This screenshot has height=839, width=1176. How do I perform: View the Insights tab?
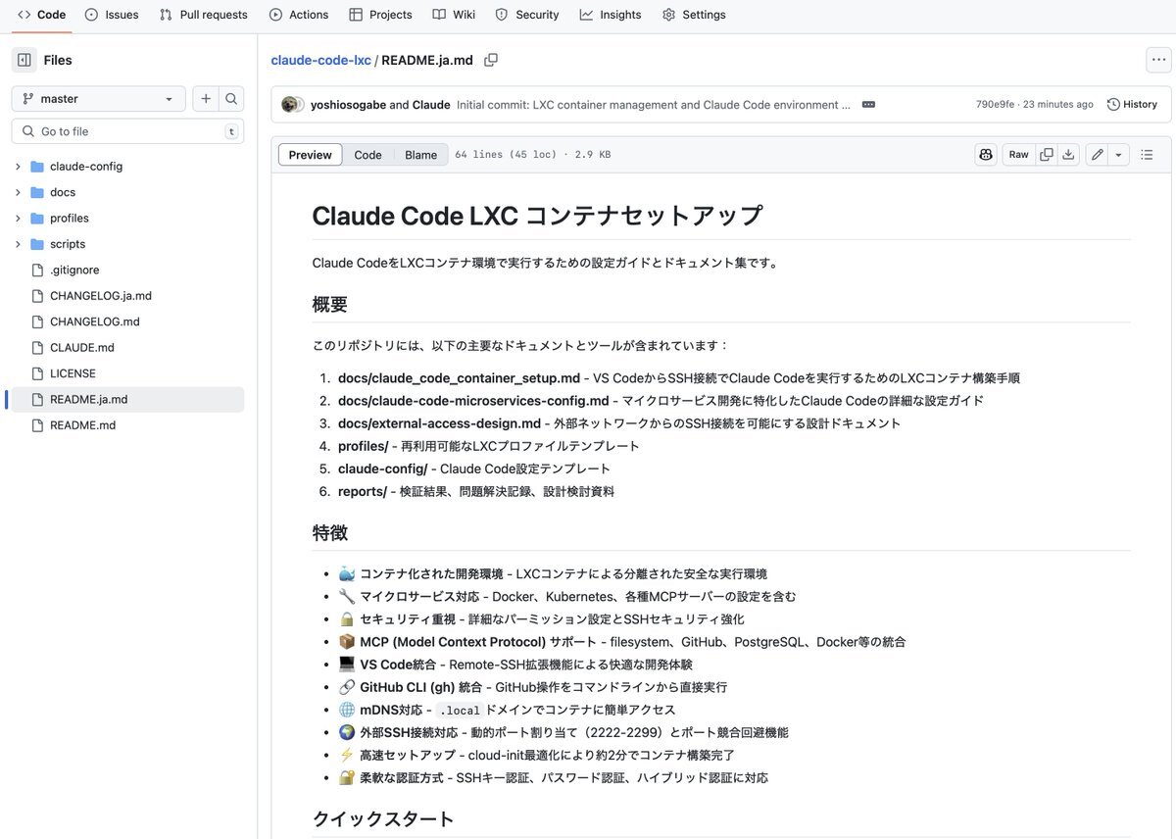tap(611, 15)
